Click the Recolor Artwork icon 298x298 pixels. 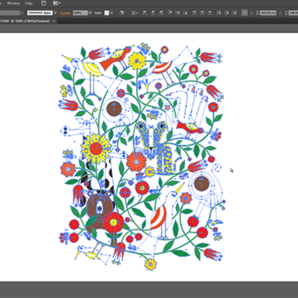122,12
